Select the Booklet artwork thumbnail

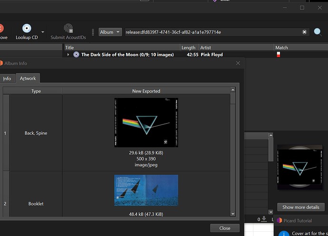(x=146, y=190)
